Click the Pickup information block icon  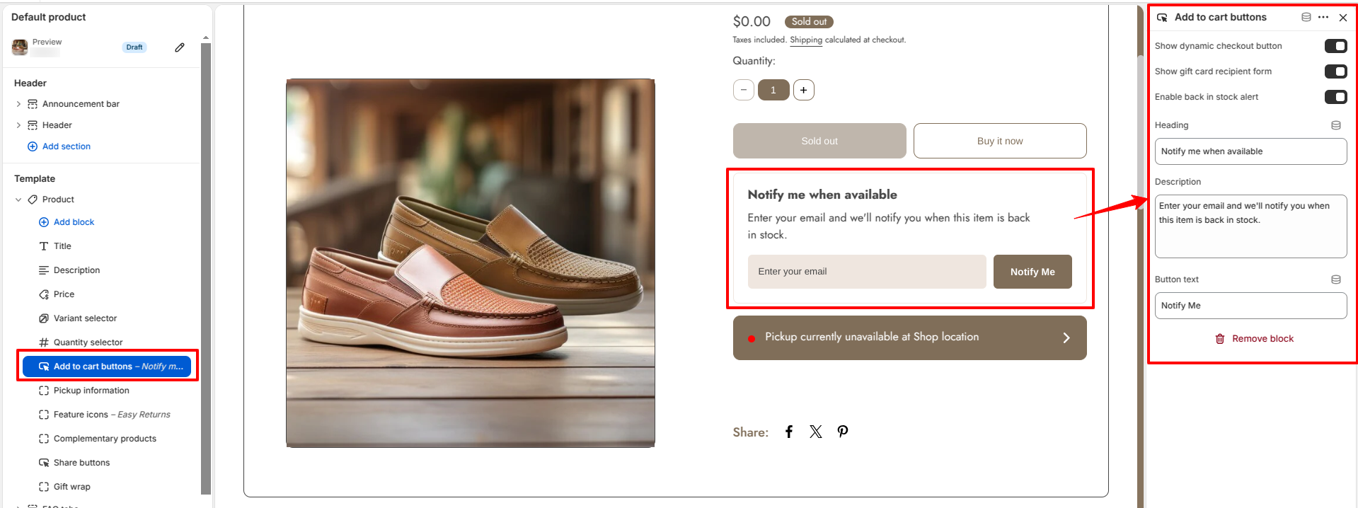44,391
